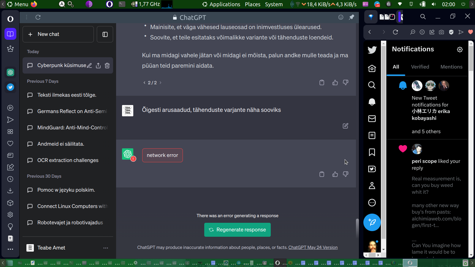The height and width of the screenshot is (267, 475).
Task: Open the ChatGPT sidebar panel icon
Action: click(10, 72)
